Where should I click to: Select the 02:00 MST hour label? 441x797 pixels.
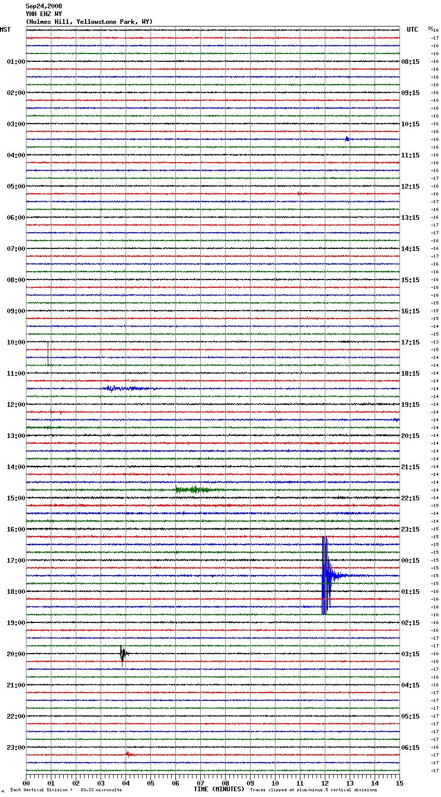(x=16, y=93)
